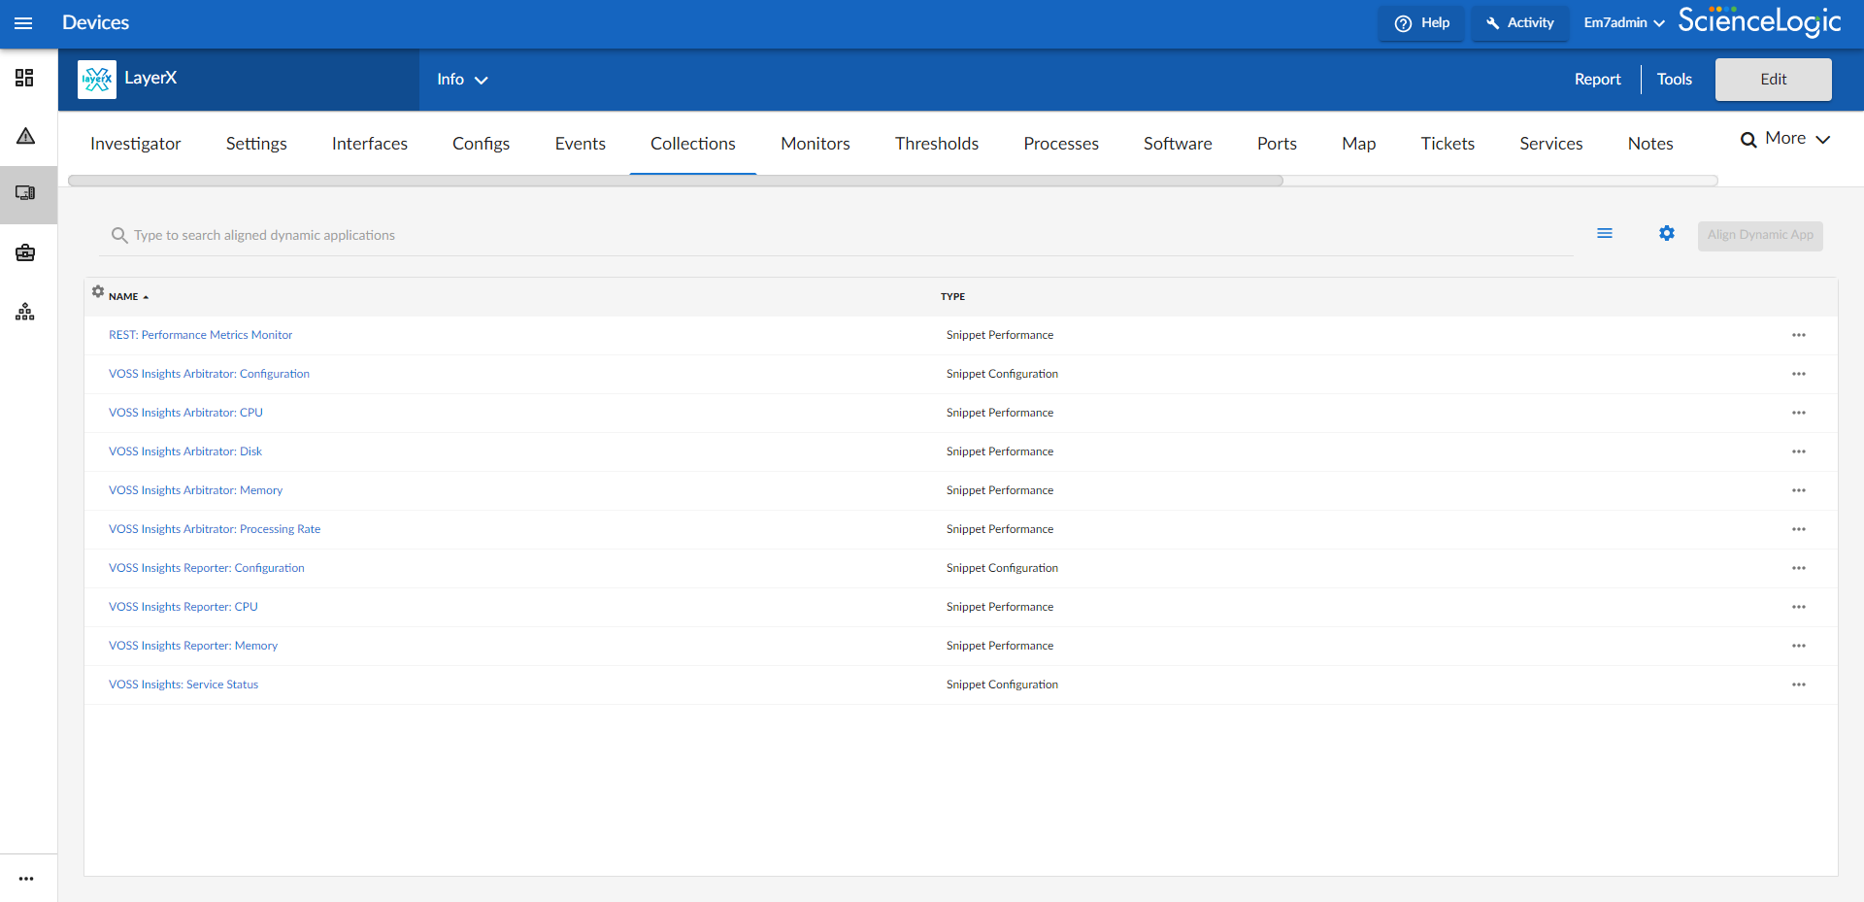Screen dimensions: 1864x902
Task: Open VOSS Insights Arbitrator: Memory link
Action: click(x=195, y=490)
